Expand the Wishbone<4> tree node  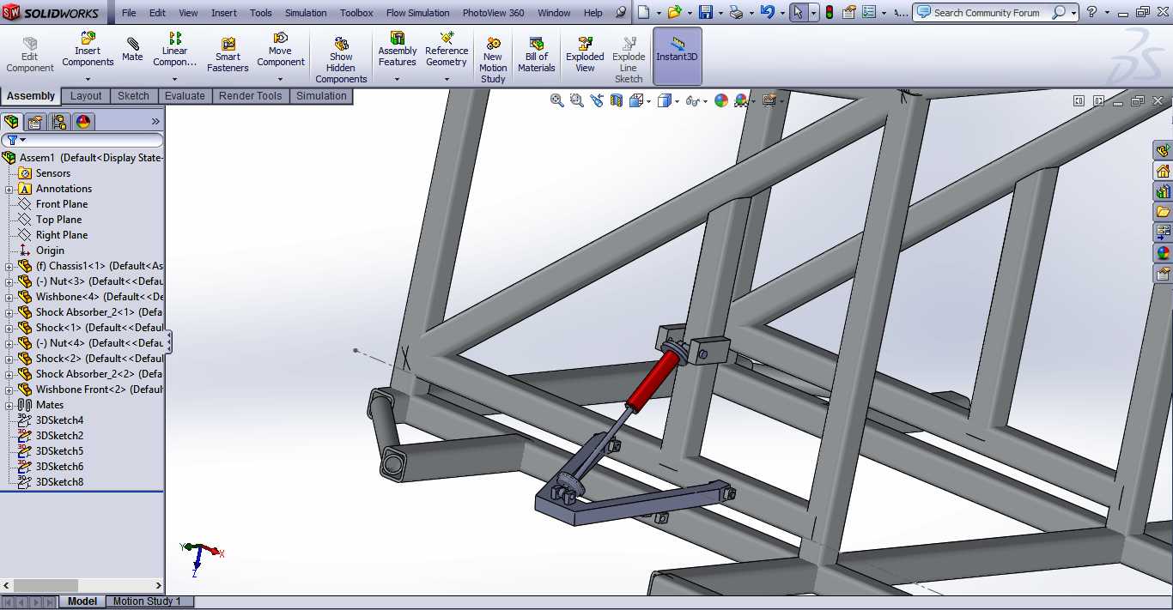(x=9, y=297)
